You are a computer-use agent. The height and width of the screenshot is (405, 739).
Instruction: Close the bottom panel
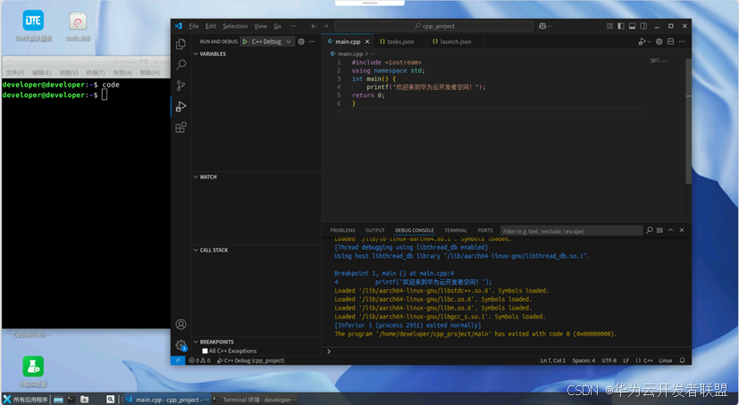click(x=682, y=230)
